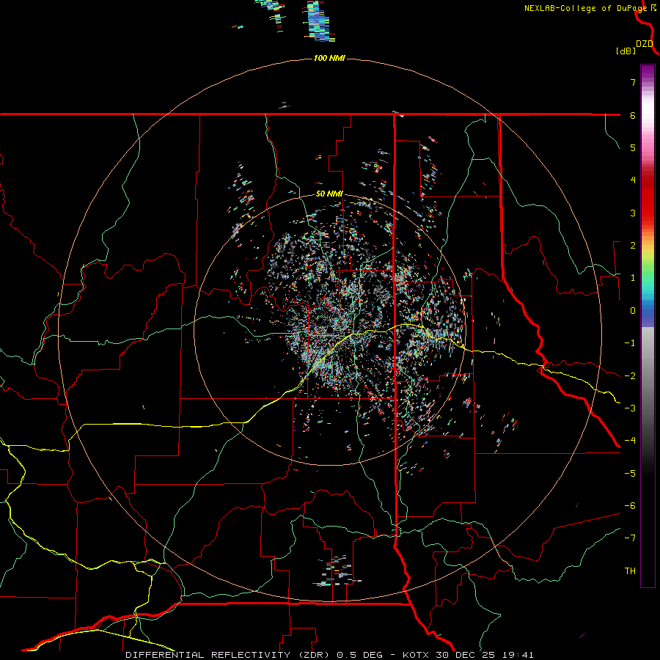Click the '-7' value on the color scale

(x=630, y=538)
